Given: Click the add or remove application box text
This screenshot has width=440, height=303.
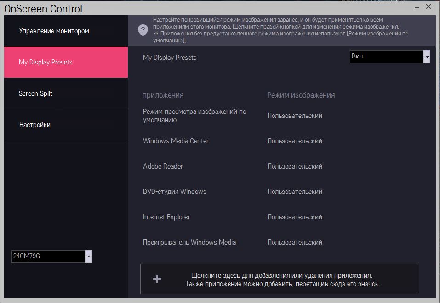Looking at the screenshot, I should tap(283, 280).
